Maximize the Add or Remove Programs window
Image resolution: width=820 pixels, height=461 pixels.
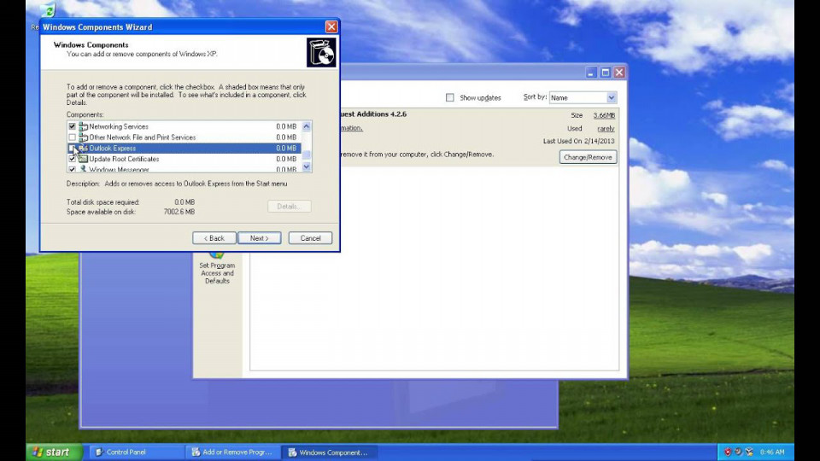click(605, 73)
